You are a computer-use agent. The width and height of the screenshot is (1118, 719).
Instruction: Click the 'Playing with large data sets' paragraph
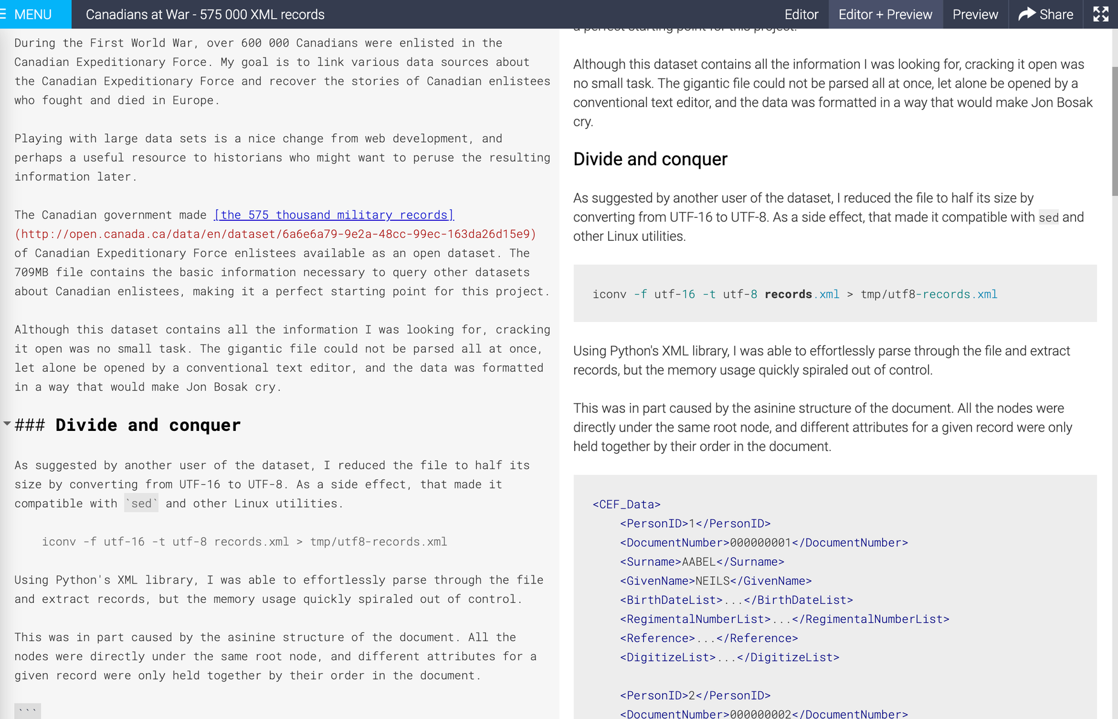point(283,157)
